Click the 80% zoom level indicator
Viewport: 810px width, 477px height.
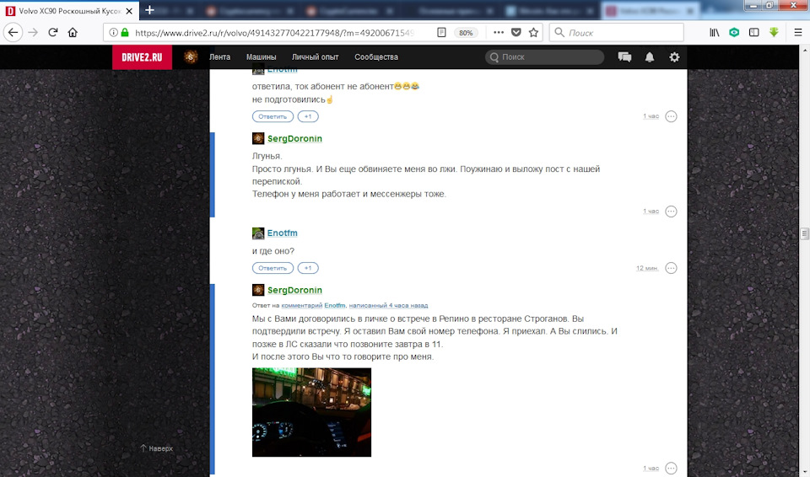(x=466, y=33)
